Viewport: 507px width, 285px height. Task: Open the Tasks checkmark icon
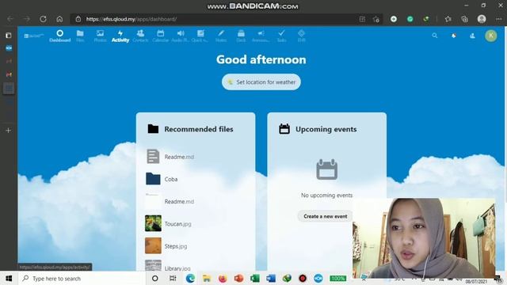281,33
